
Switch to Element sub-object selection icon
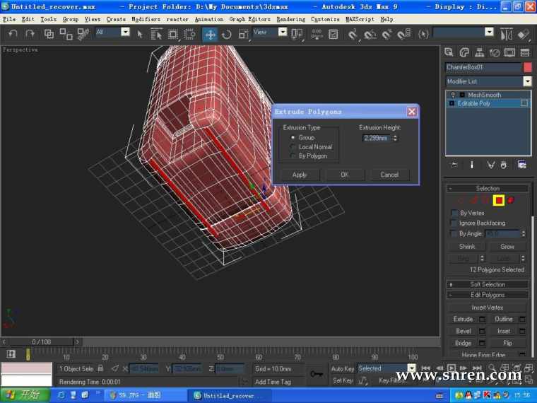coord(511,200)
